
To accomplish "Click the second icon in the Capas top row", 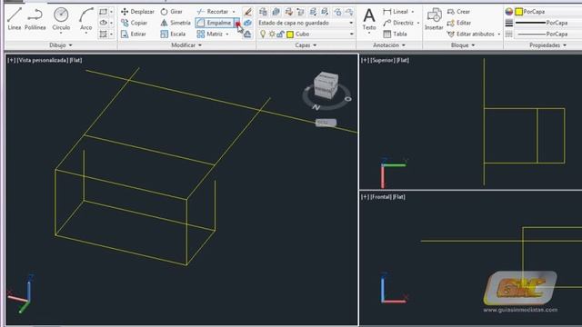I will [276, 12].
